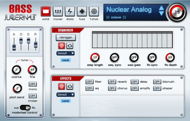Enable the eq effect
The image size is (190, 121).
[90, 88]
